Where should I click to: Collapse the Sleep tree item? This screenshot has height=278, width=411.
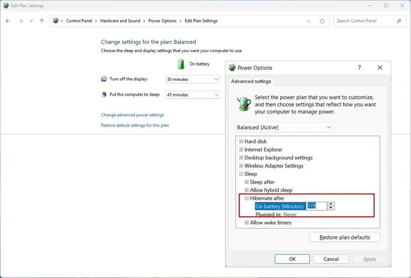(x=241, y=174)
